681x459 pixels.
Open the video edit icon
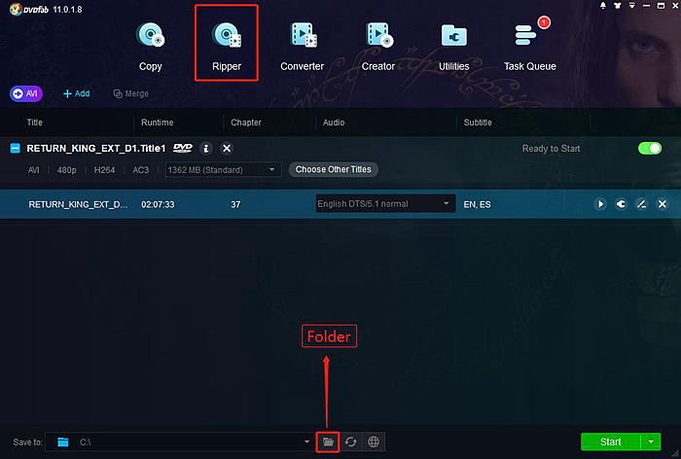pos(641,204)
